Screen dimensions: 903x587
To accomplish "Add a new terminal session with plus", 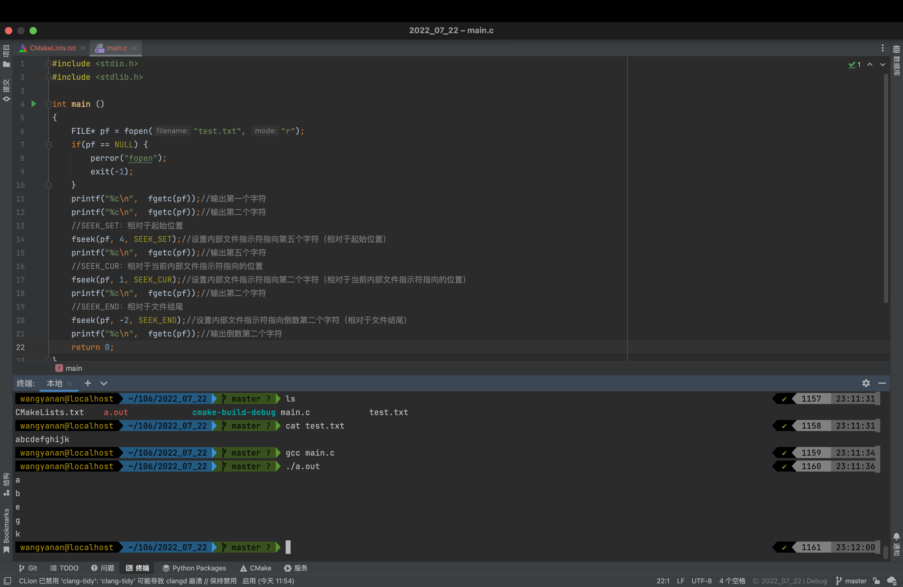I will pyautogui.click(x=88, y=383).
